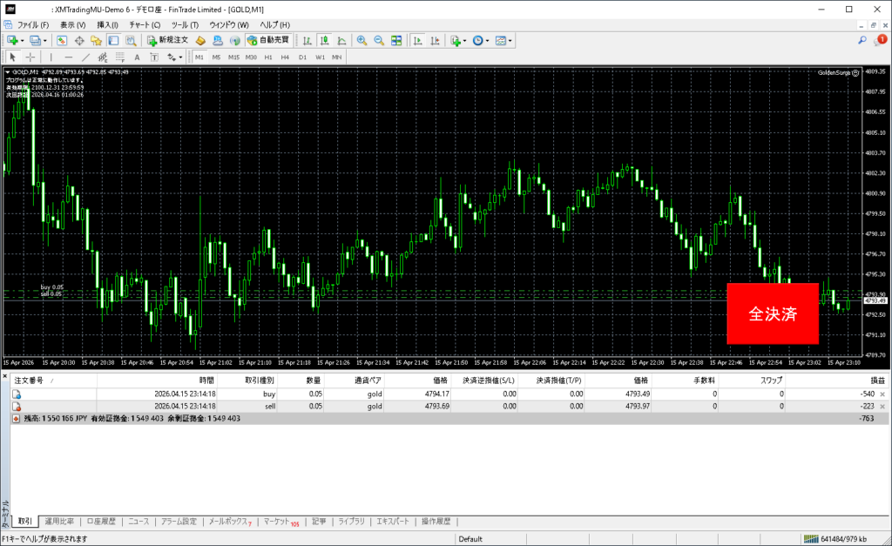Viewport: 892px width, 546px height.
Task: Toggle 自動売買 auto trading on/off
Action: 268,40
